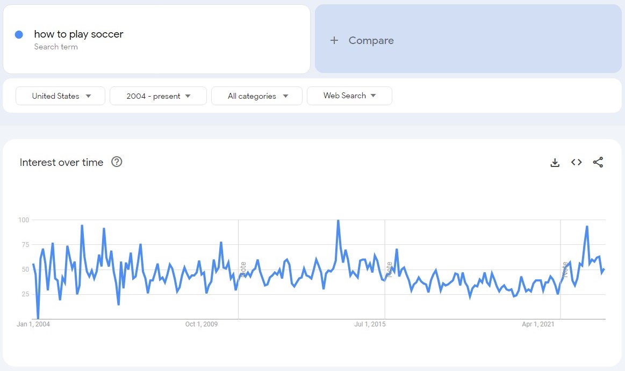Open the United States region dropdown
Viewport: 625px width, 371px height.
coord(60,96)
